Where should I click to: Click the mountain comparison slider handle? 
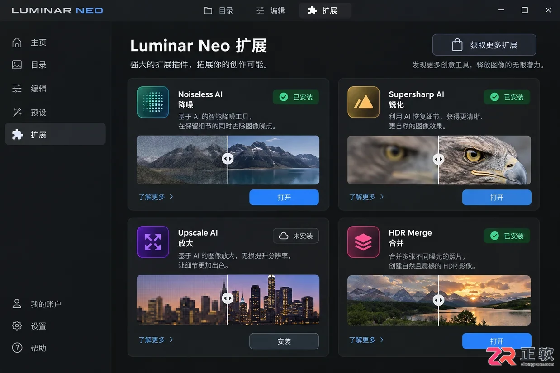[228, 159]
